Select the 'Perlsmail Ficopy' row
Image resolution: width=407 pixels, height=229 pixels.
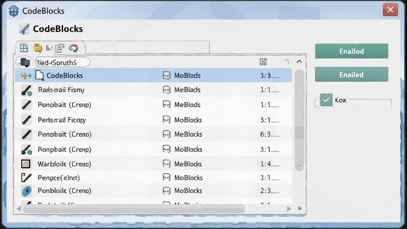153,120
